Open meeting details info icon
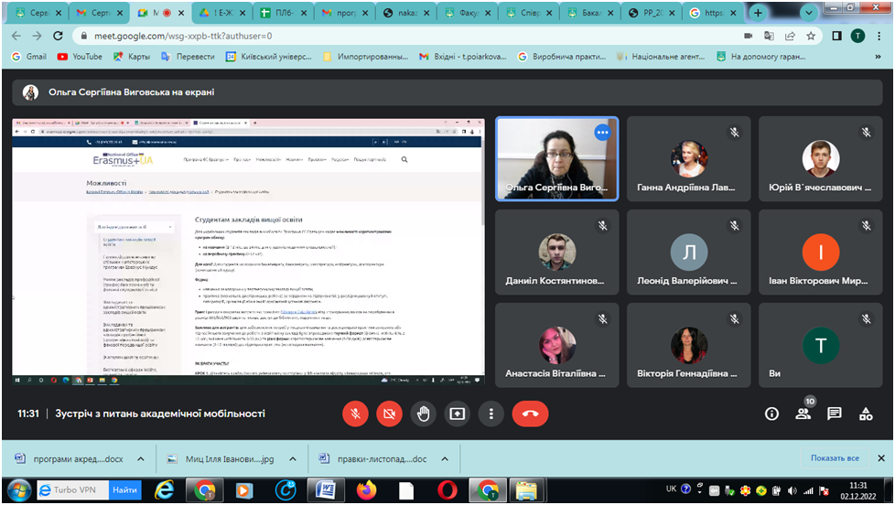This screenshot has width=895, height=505. 771,414
